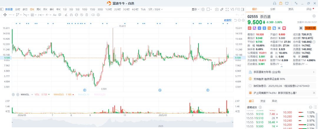Open the skin theme shirt icon
This screenshot has width=318, height=129.
286,3
